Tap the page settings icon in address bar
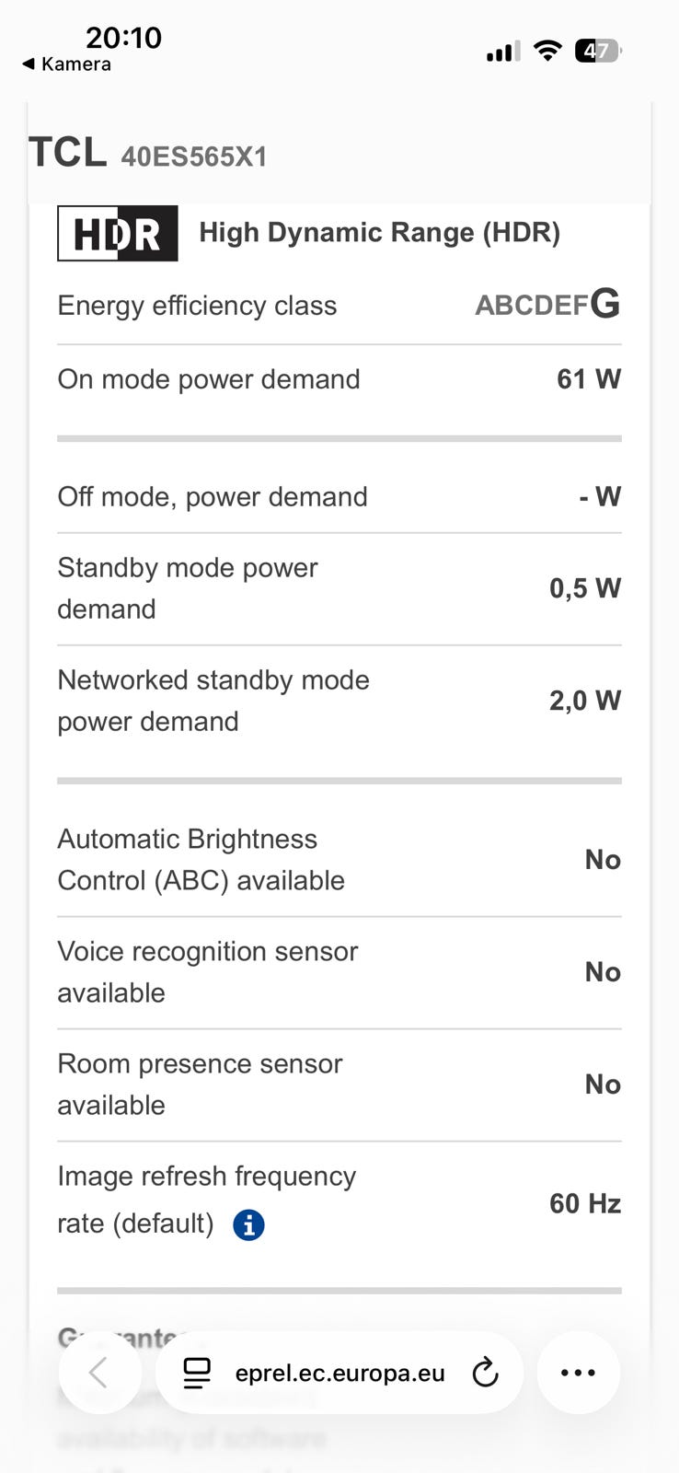Screen dimensions: 679x1473 197,1373
